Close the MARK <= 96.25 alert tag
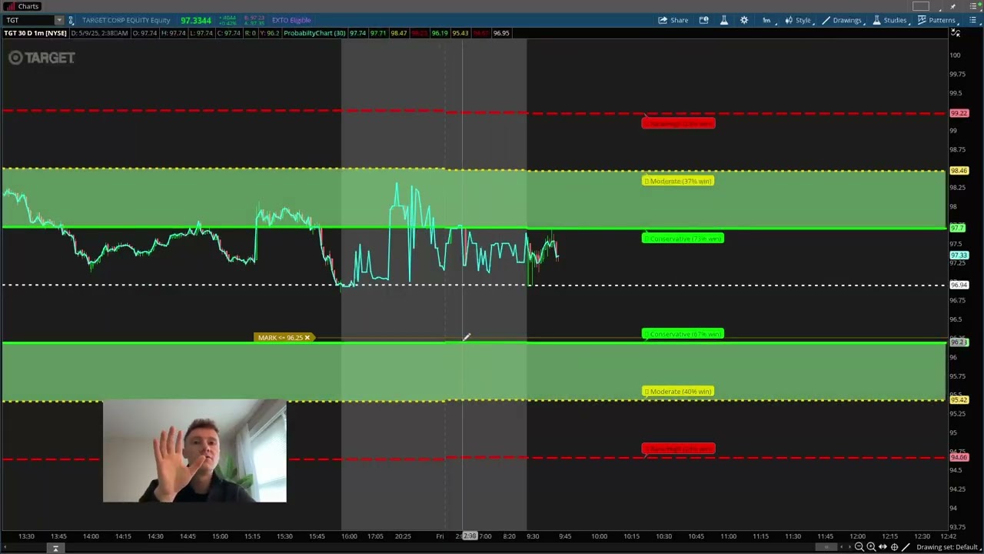Viewport: 984px width, 554px height. pyautogui.click(x=307, y=338)
